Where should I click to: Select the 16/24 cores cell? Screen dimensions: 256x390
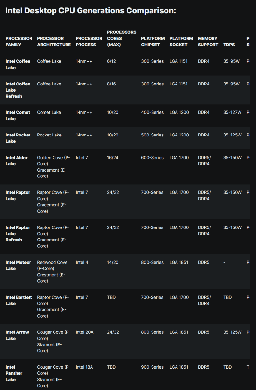[113, 158]
